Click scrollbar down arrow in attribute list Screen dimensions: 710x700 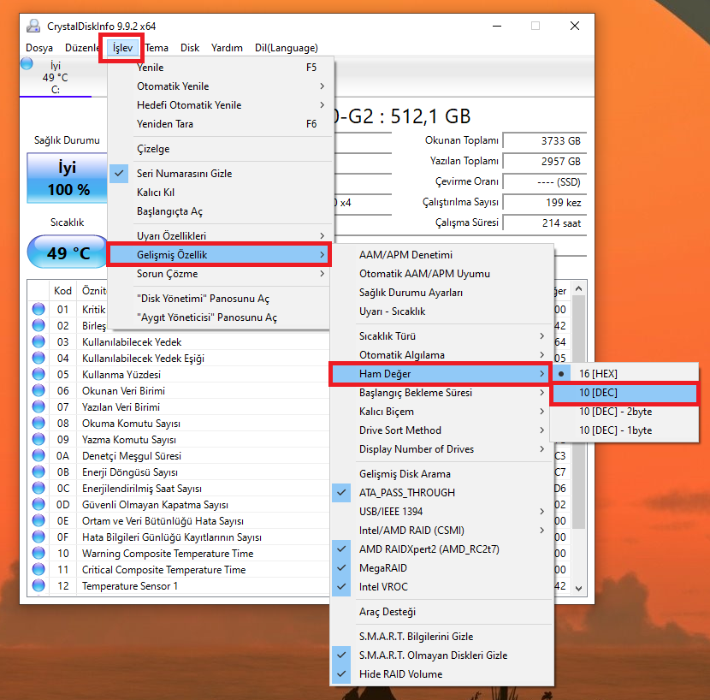pos(578,588)
